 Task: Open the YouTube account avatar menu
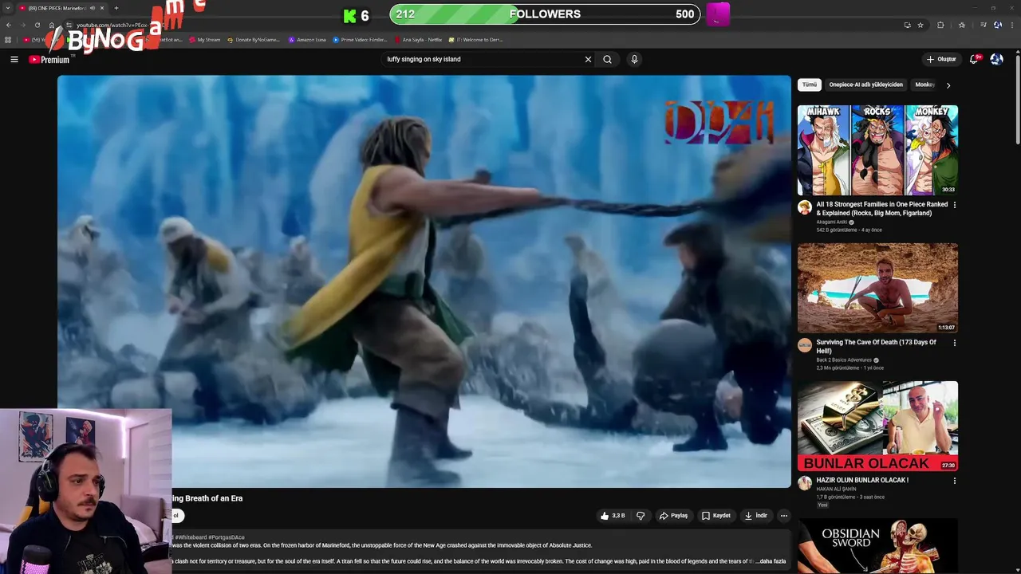click(996, 59)
